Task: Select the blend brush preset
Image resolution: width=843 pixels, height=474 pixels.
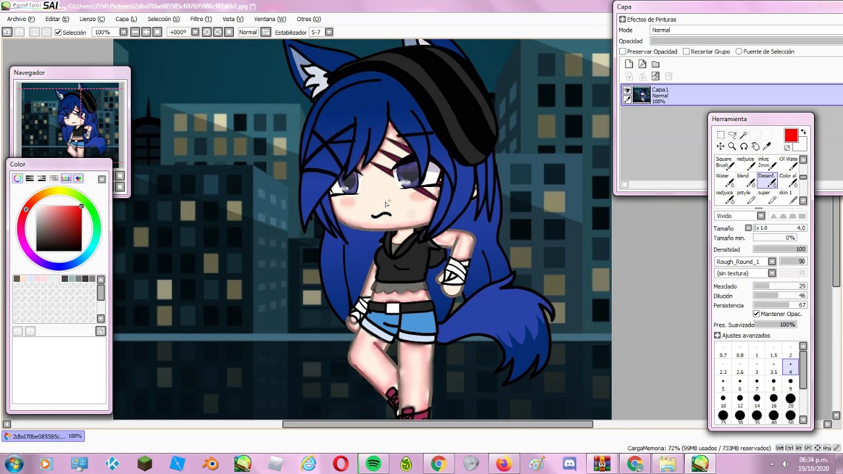Action: point(746,180)
